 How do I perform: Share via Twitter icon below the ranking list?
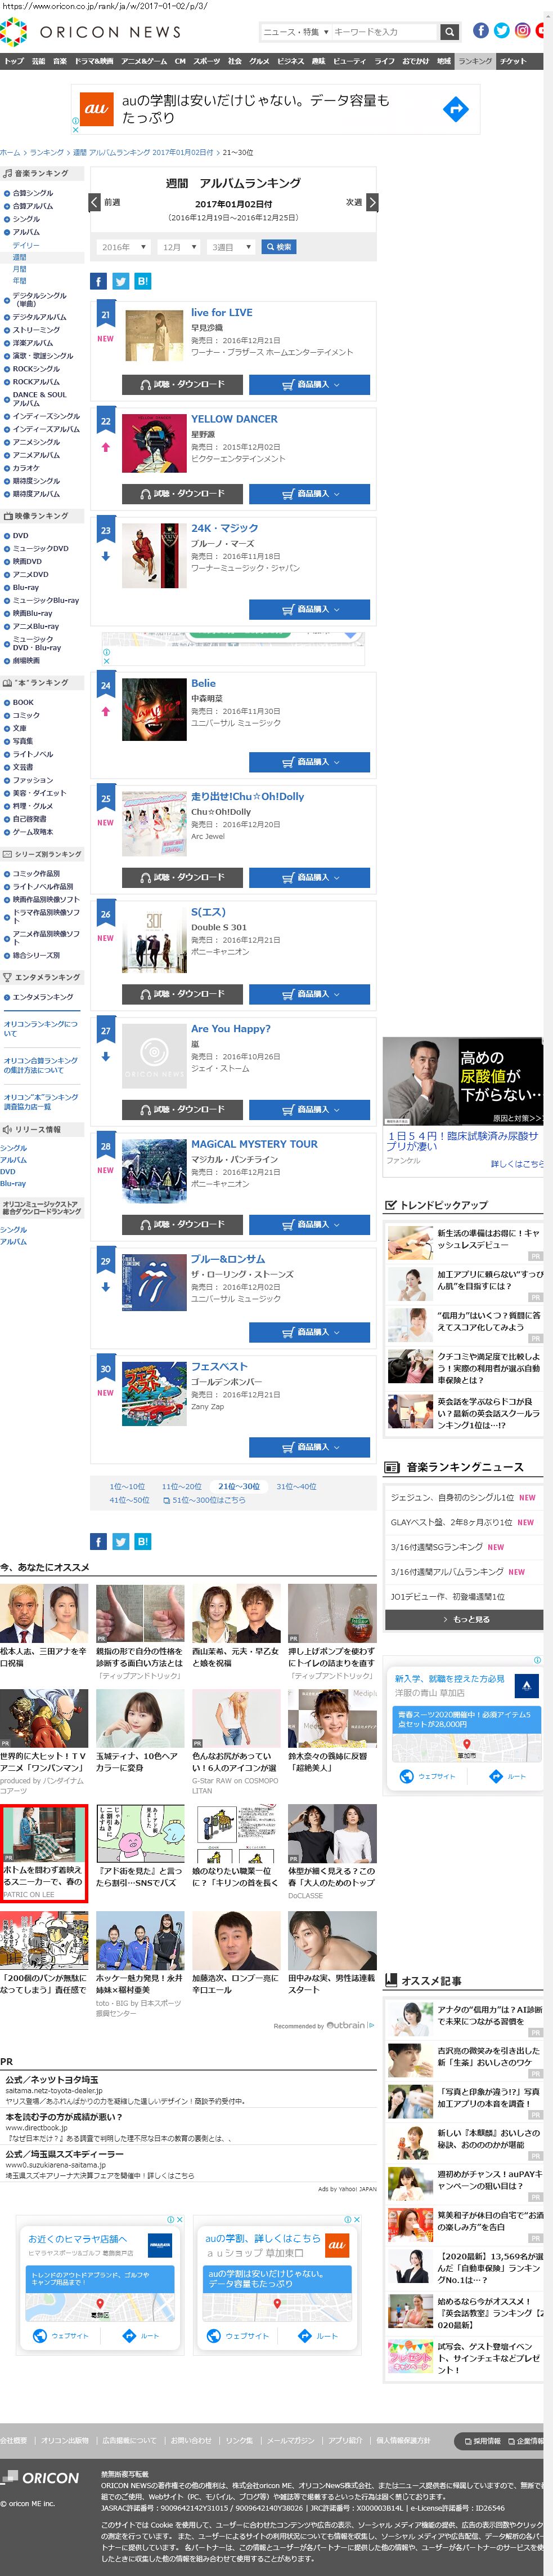(x=121, y=1541)
